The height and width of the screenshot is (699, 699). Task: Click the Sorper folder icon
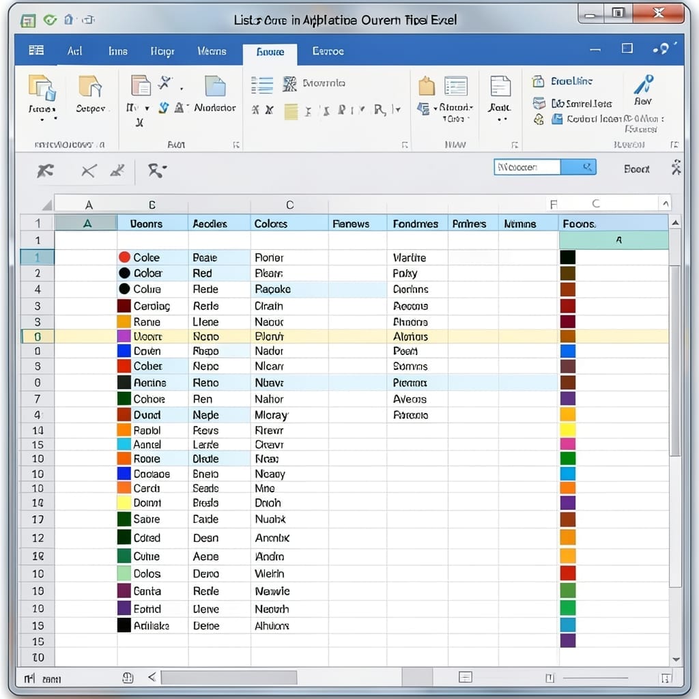click(91, 86)
